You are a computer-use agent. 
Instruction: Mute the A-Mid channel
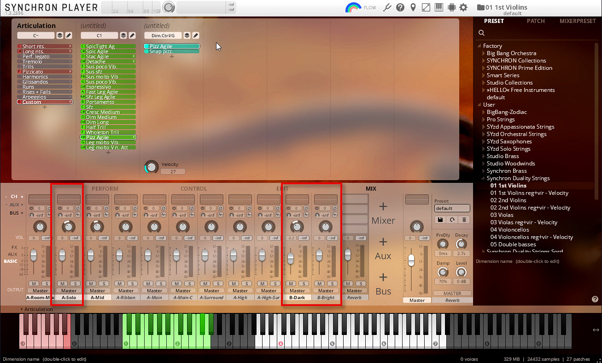91,284
